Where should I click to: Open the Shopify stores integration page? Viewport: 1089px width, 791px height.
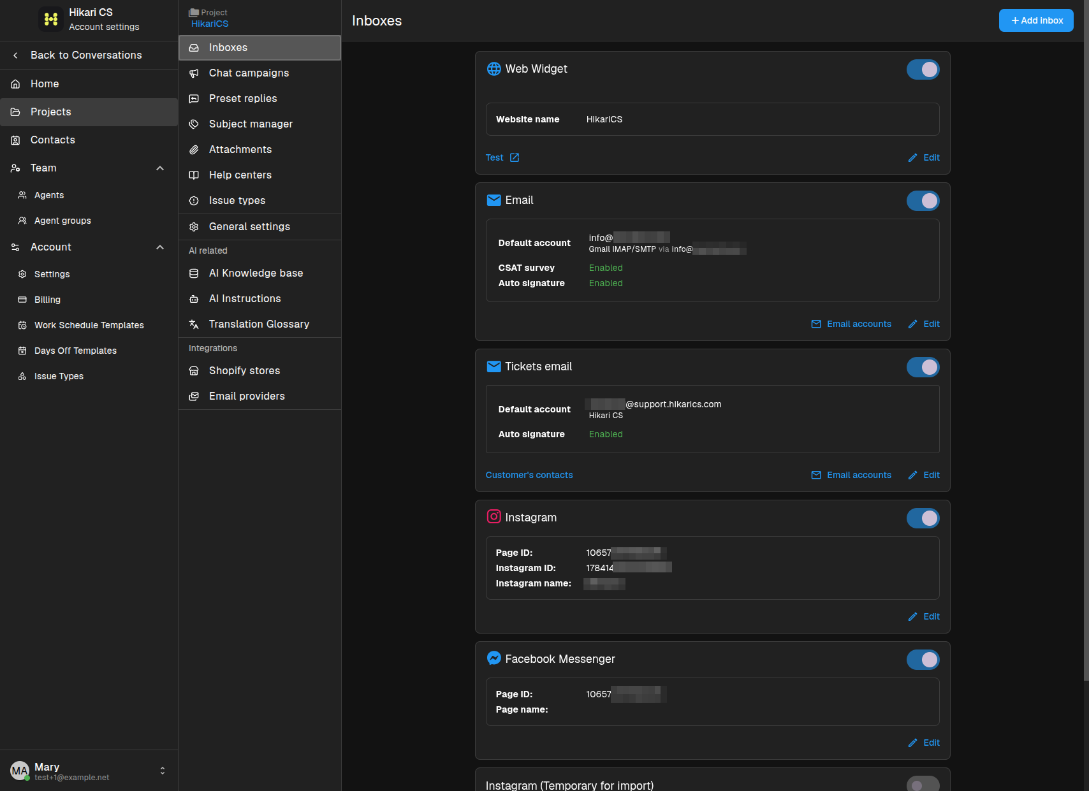(259, 371)
